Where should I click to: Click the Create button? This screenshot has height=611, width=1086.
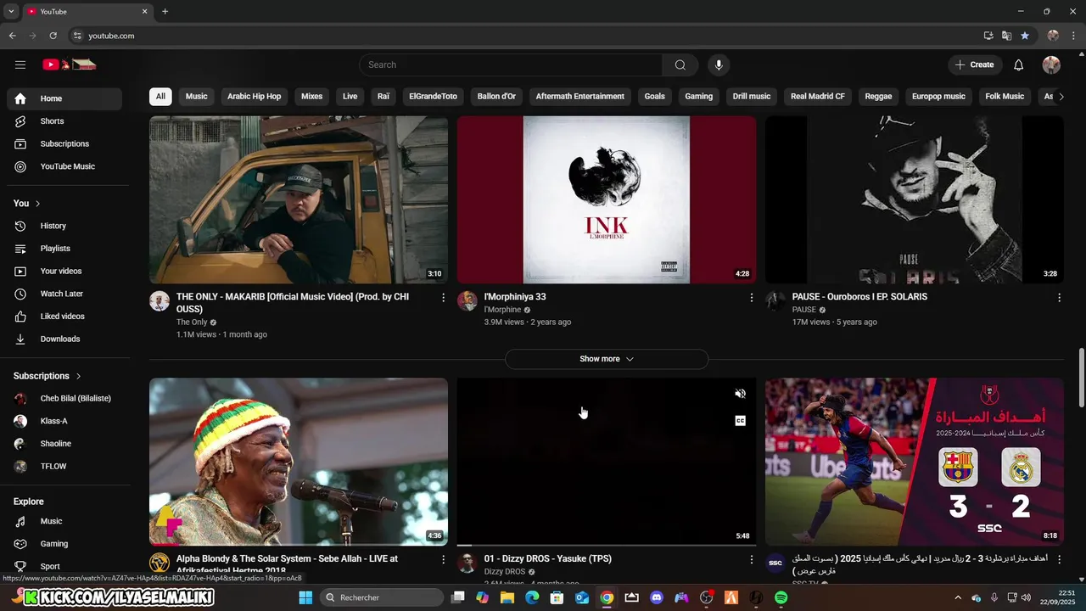pyautogui.click(x=974, y=64)
